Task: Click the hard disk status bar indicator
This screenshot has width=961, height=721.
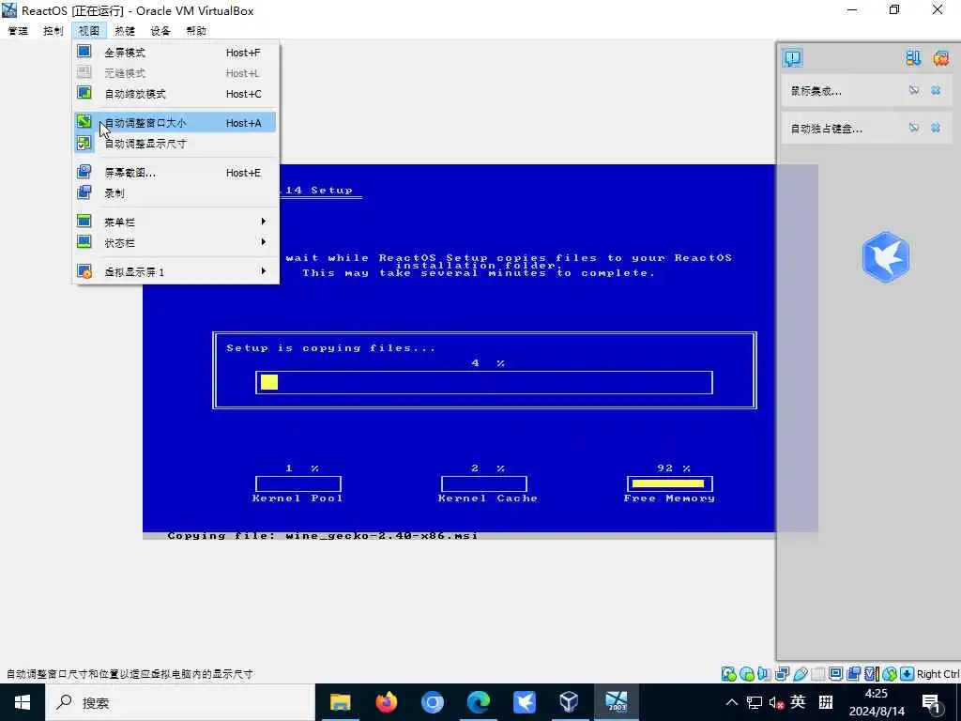Action: [728, 674]
